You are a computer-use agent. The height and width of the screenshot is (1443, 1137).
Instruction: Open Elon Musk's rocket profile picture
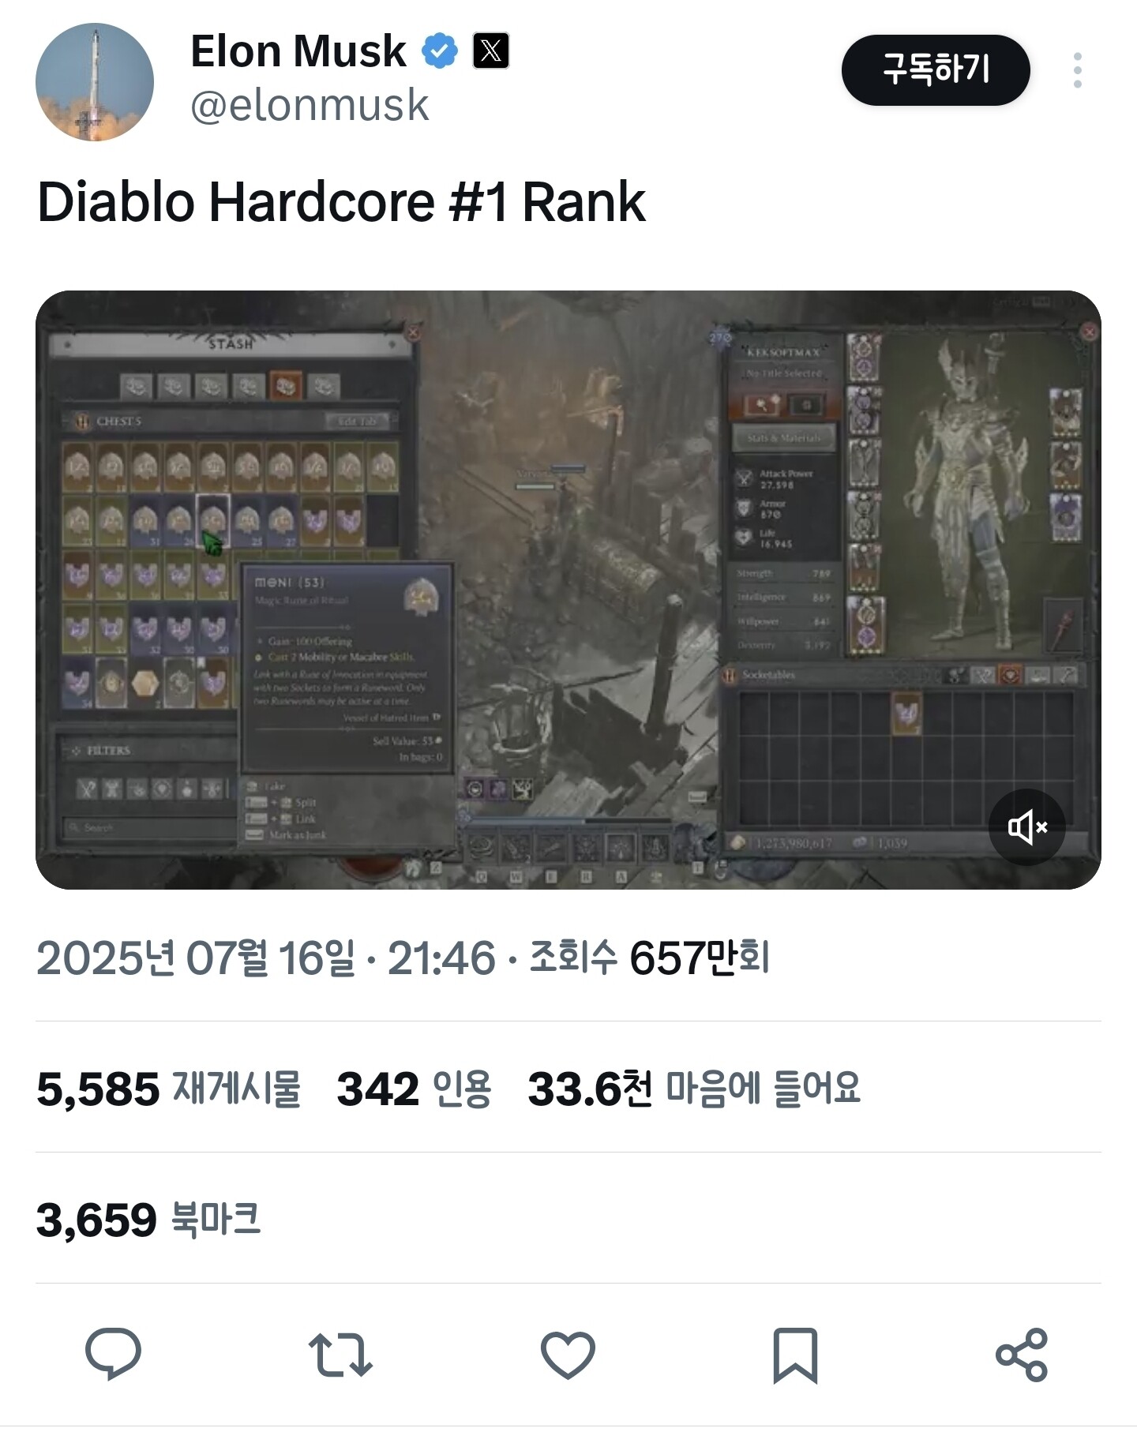coord(95,82)
